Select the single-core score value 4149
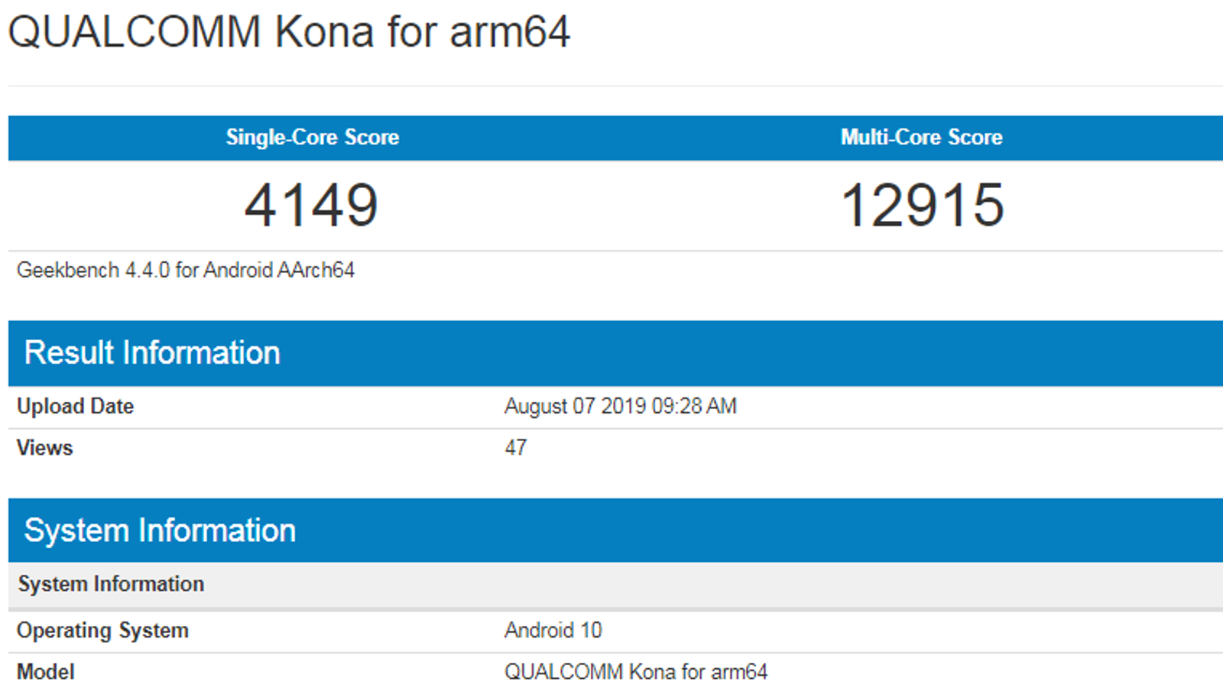Screen dimensions: 1223x688 [311, 205]
